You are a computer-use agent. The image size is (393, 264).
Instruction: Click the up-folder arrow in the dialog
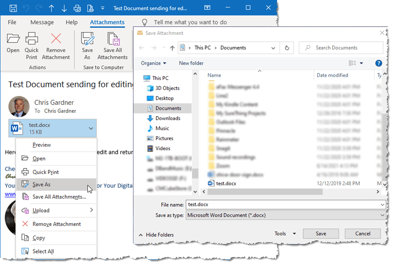tap(172, 48)
